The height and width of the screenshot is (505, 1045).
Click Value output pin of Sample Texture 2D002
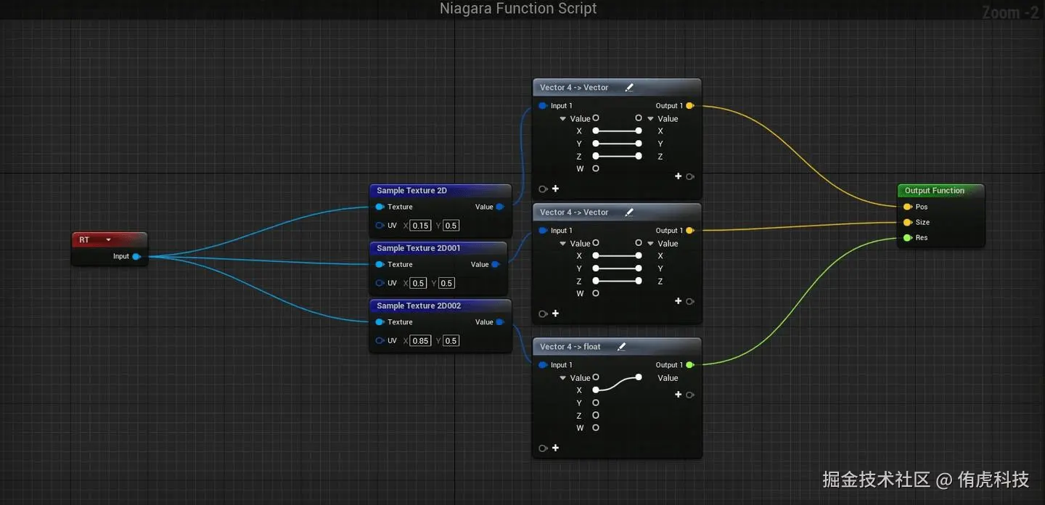[500, 322]
